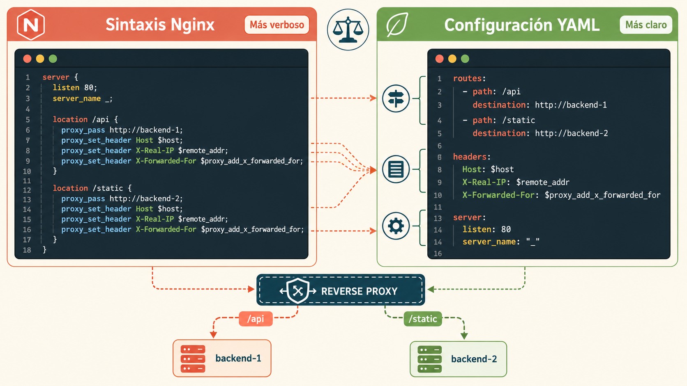Click "proxy_set_header Host $host;" on Nginx line 14
This screenshot has width=687, height=386.
click(122, 209)
